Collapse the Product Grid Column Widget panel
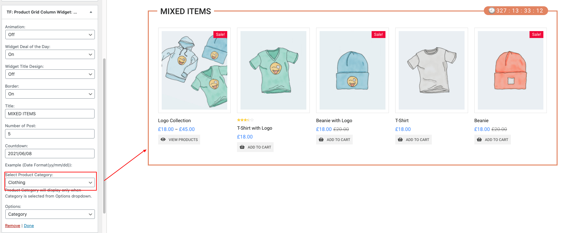Viewport: 579px width, 233px height. [91, 12]
